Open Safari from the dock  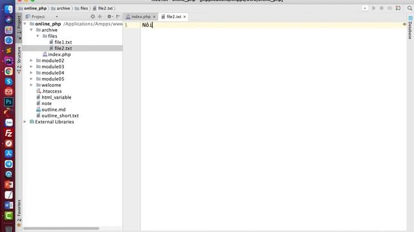pos(8,40)
